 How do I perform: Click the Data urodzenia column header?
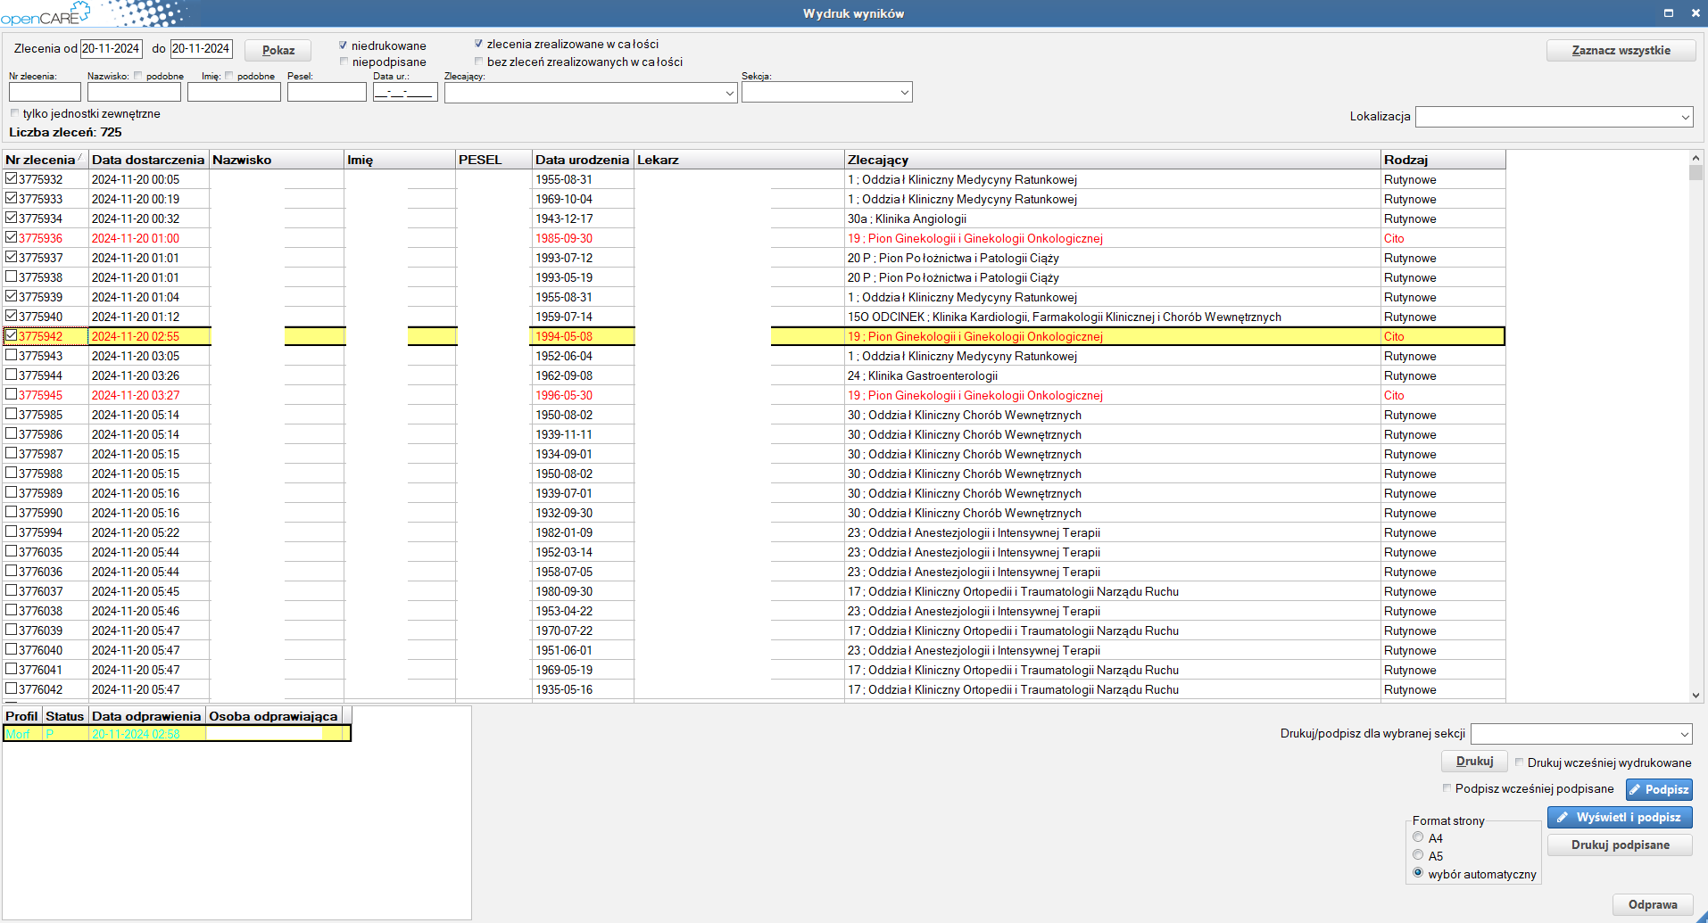pyautogui.click(x=582, y=160)
